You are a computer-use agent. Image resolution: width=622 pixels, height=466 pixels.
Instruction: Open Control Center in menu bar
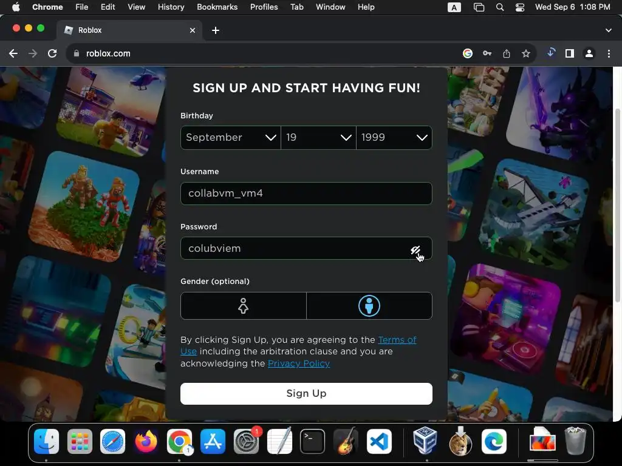[x=520, y=7]
